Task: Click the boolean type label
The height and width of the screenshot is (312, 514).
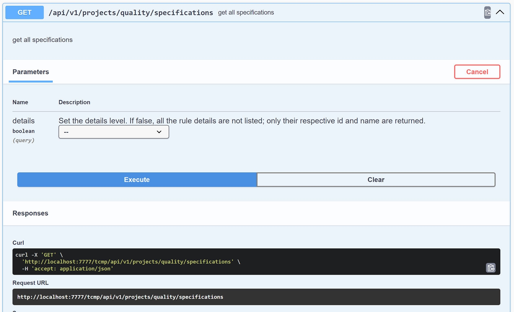Action: click(23, 131)
